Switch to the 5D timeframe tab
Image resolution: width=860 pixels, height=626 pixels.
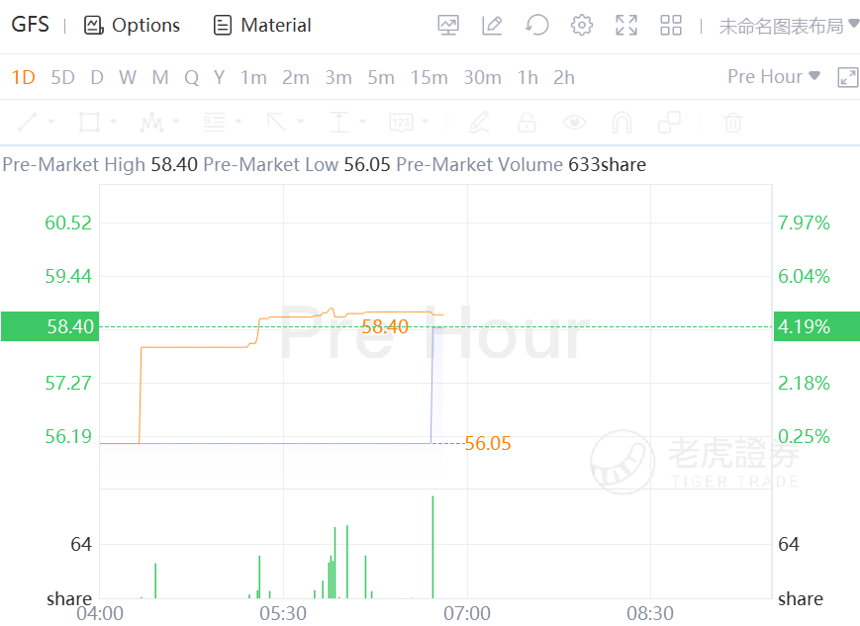point(62,77)
